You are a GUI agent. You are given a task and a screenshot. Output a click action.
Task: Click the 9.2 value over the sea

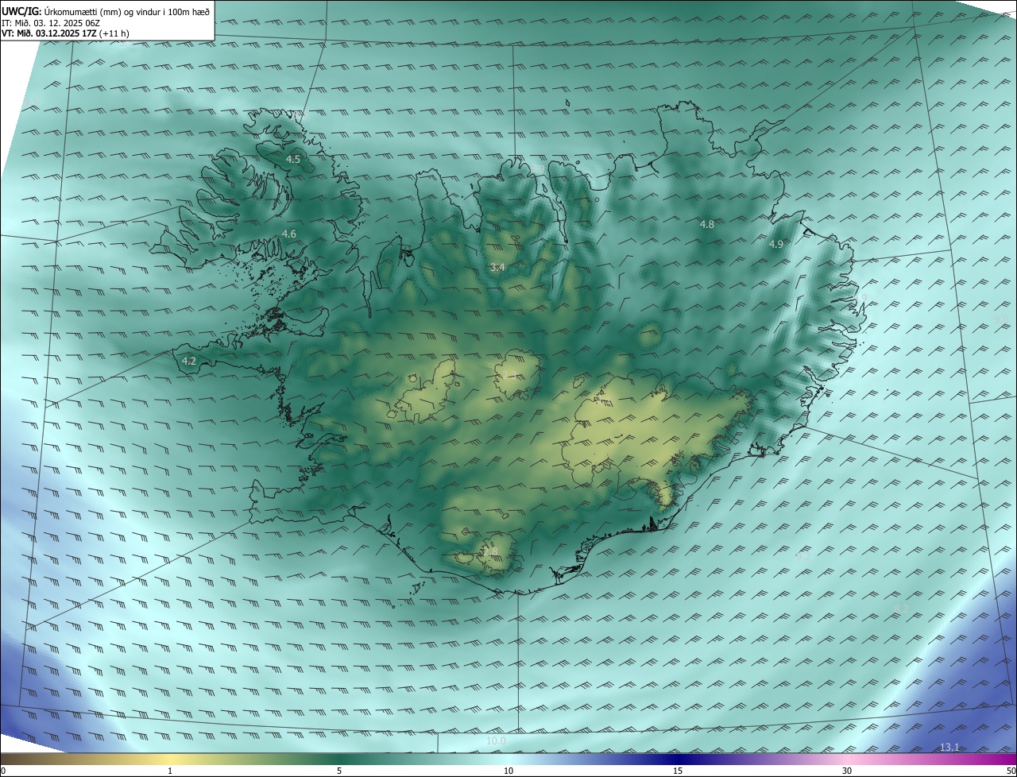(803, 557)
